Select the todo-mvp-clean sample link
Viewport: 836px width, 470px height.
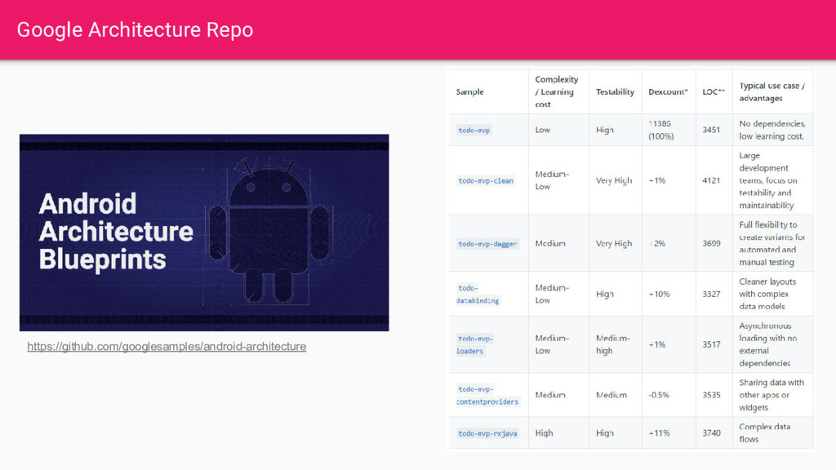click(x=486, y=180)
